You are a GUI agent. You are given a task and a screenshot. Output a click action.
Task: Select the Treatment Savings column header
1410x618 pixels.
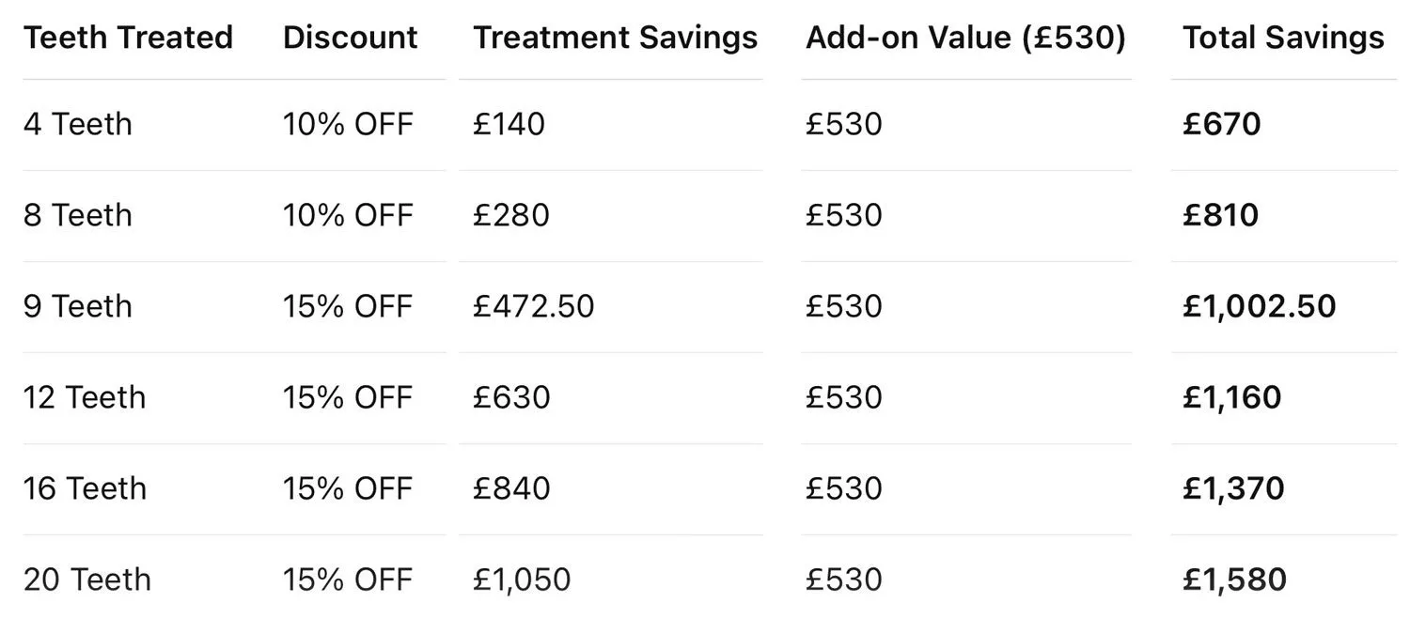click(x=615, y=38)
